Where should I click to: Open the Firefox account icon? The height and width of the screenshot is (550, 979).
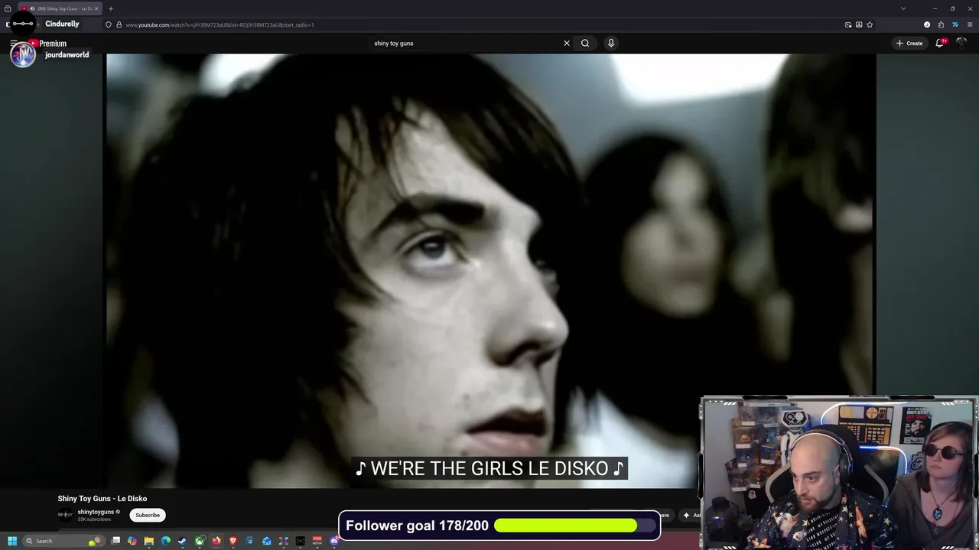(927, 24)
